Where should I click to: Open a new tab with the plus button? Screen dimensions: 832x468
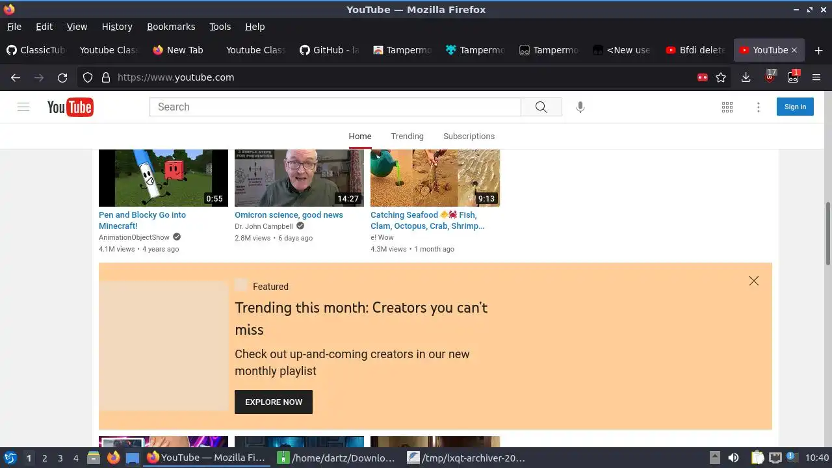tap(818, 50)
